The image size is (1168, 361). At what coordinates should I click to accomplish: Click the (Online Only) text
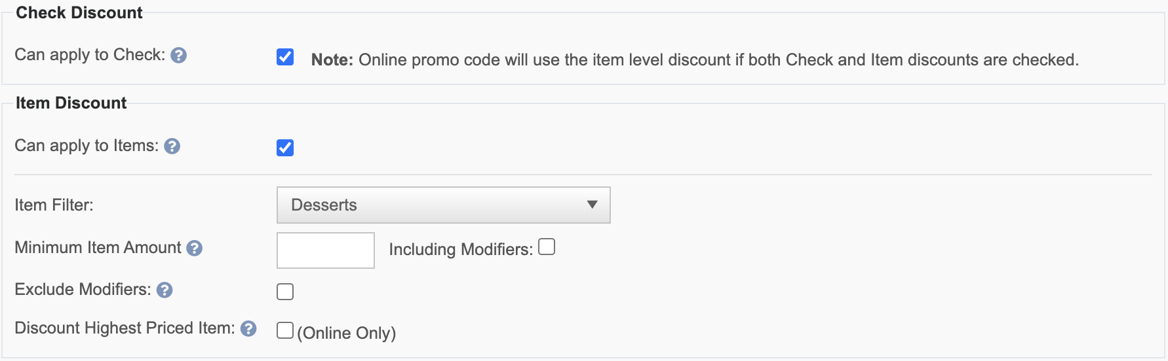click(346, 334)
